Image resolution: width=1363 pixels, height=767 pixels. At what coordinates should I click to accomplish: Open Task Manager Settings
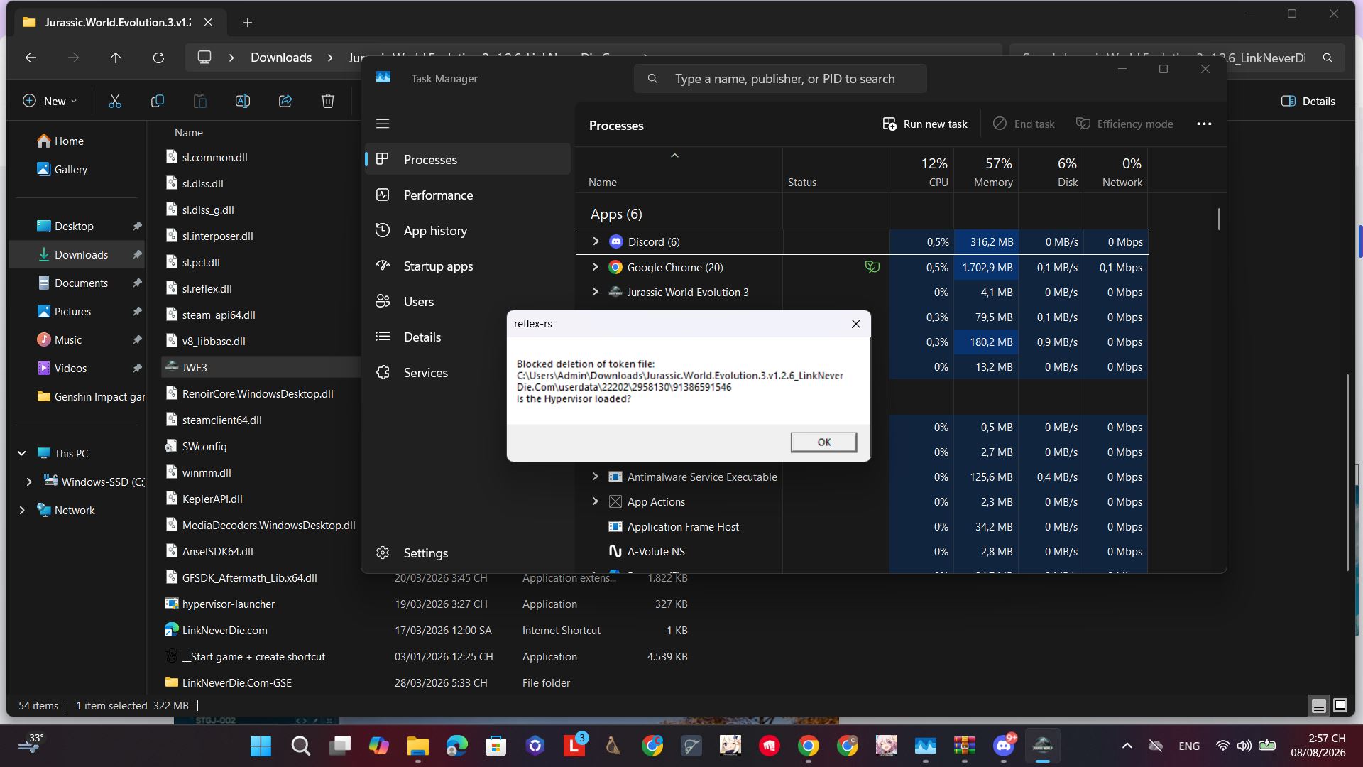[x=468, y=553]
